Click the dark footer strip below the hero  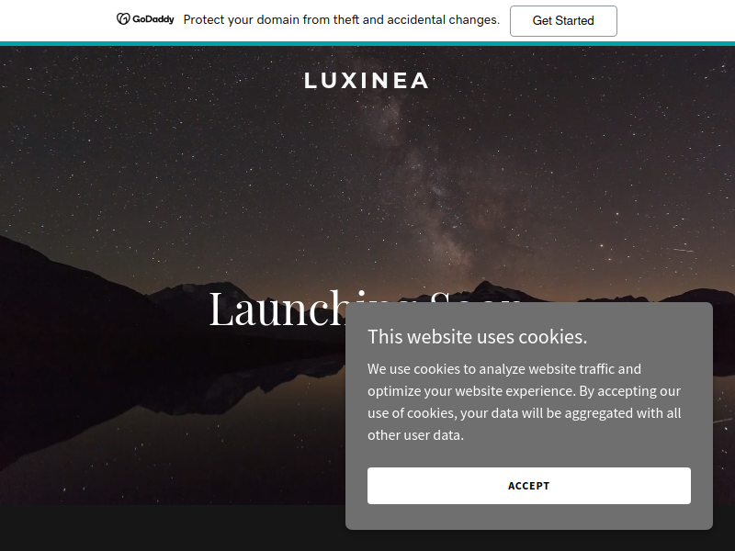[x=173, y=528]
